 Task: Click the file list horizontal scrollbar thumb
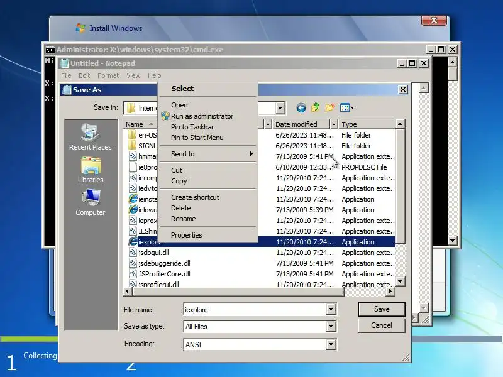[238, 292]
